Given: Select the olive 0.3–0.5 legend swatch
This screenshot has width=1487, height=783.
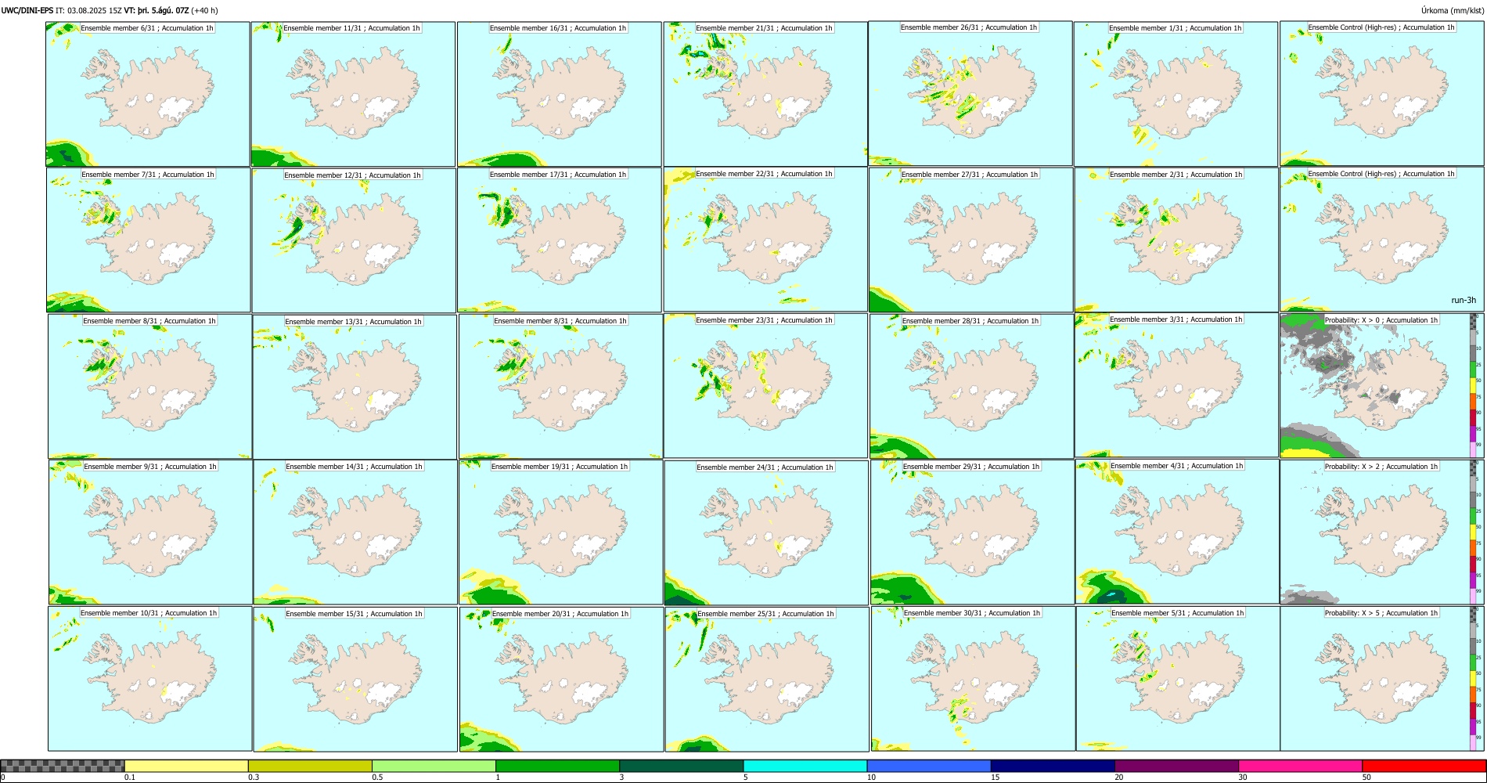Looking at the screenshot, I should coord(310,766).
